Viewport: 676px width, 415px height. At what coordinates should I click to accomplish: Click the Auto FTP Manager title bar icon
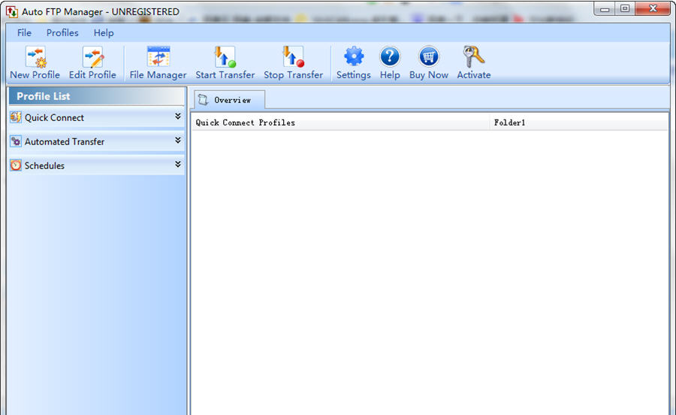tap(11, 11)
